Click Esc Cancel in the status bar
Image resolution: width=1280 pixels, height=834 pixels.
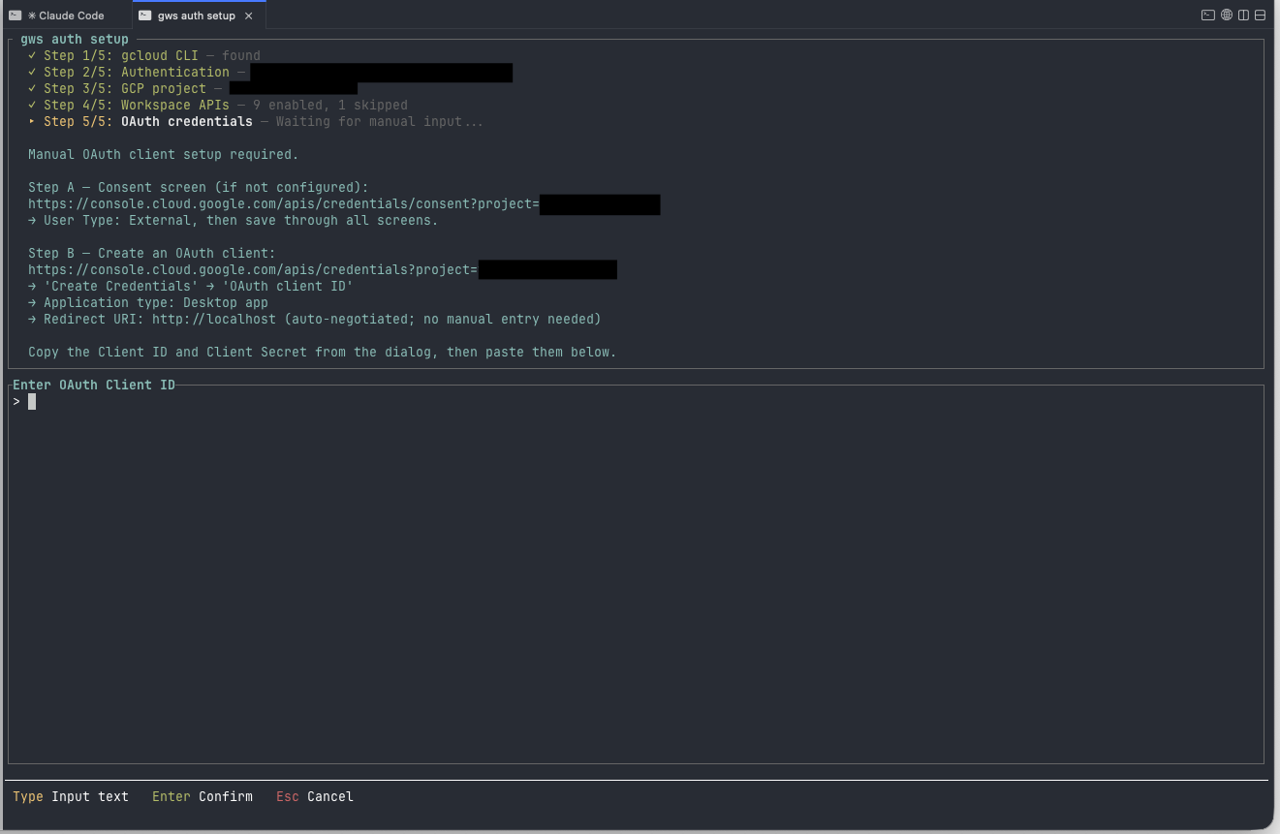pos(313,796)
